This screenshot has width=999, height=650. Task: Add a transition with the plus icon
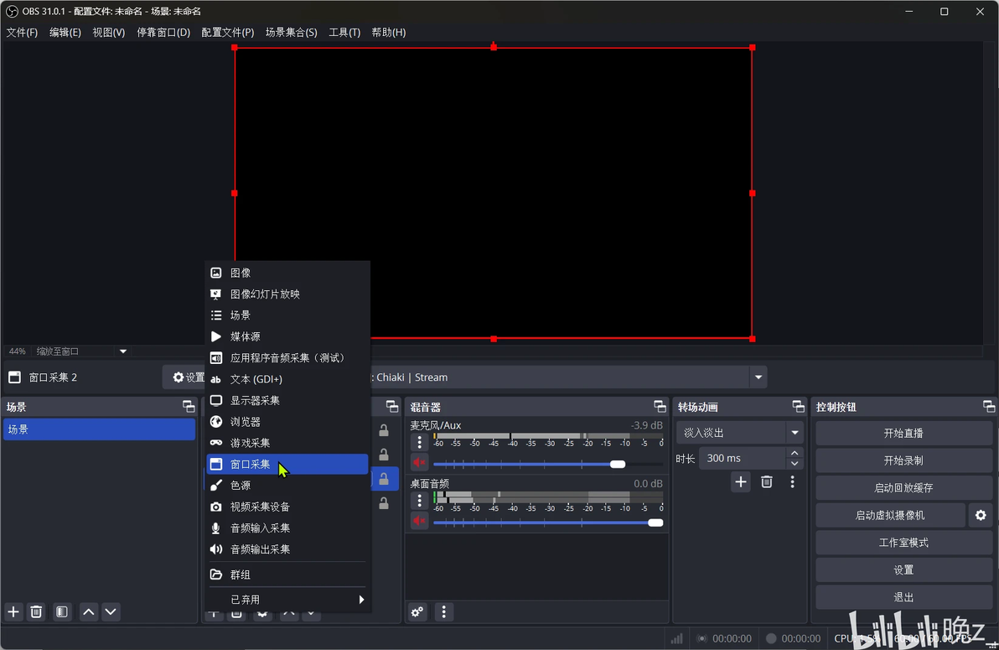click(740, 481)
